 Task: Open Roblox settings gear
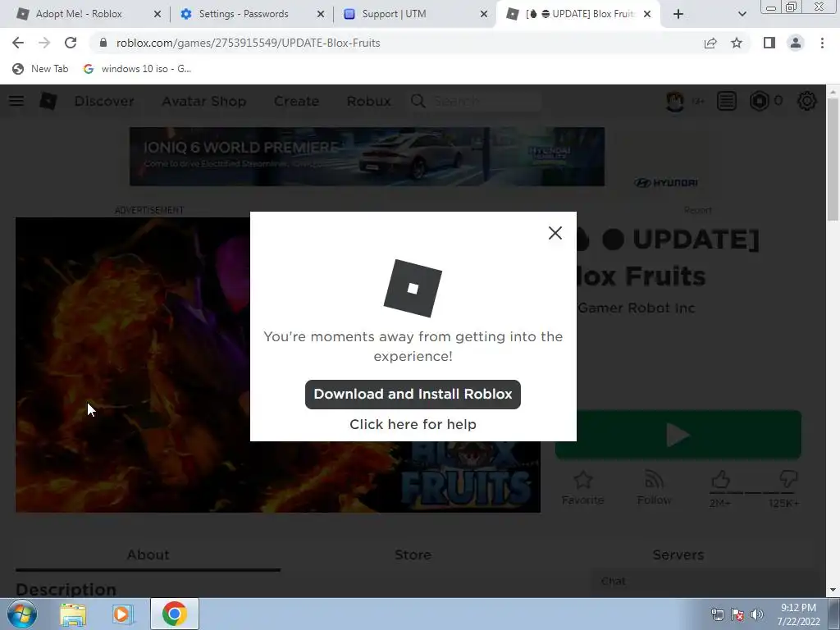coord(807,101)
